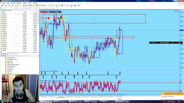Click the new chart toolbar icon

click(x=2, y=5)
